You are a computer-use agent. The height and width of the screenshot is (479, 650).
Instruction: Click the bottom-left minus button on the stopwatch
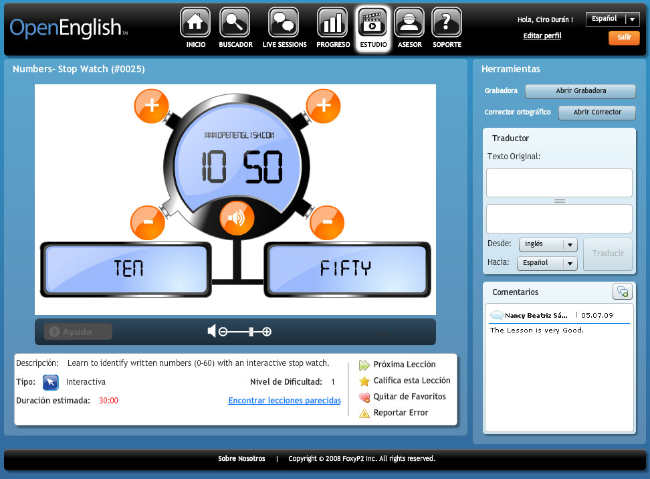[148, 223]
